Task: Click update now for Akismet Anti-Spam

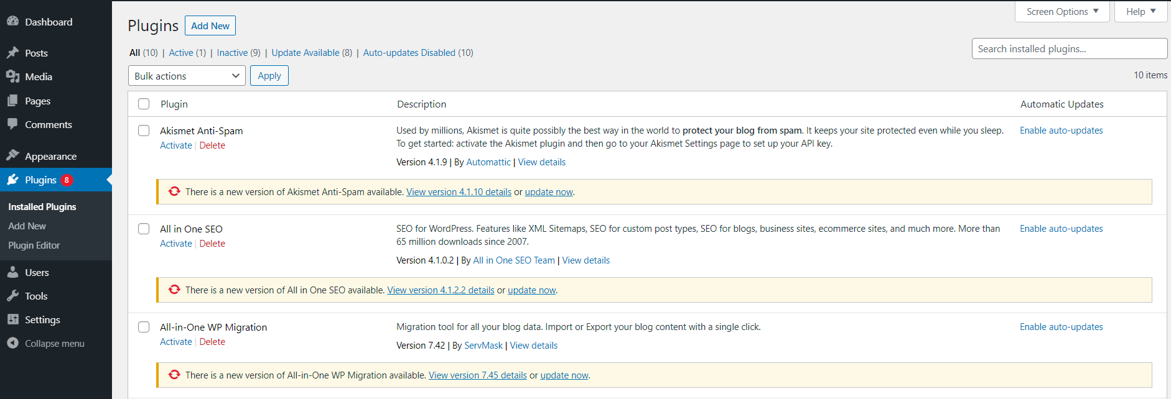Action: pyautogui.click(x=549, y=192)
